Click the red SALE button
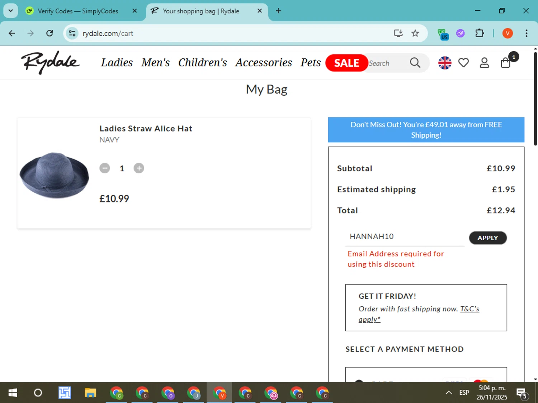538x403 pixels. pos(347,63)
